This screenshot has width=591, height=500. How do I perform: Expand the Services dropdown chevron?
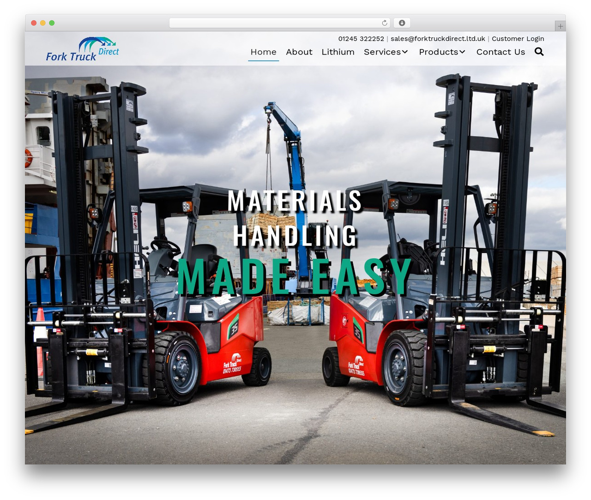click(x=405, y=52)
